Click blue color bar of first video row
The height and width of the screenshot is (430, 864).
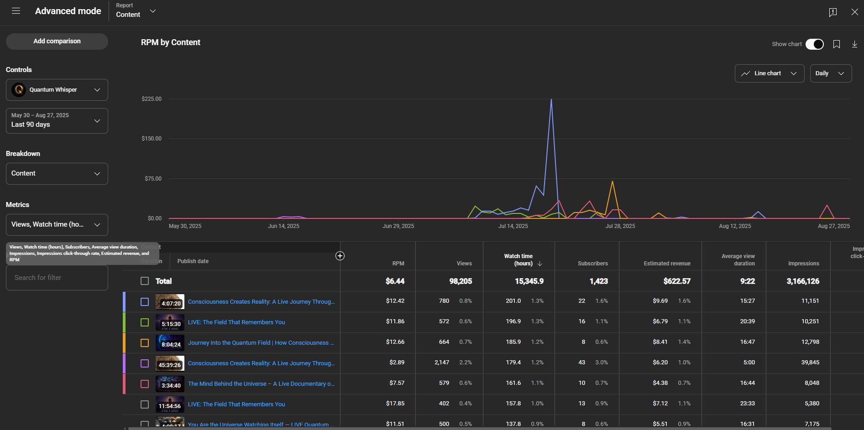(x=124, y=302)
